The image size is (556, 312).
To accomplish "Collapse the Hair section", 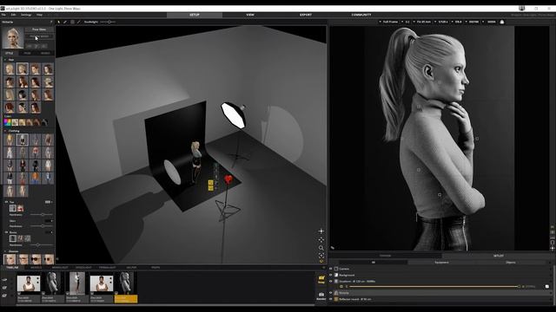I will (x=5, y=60).
